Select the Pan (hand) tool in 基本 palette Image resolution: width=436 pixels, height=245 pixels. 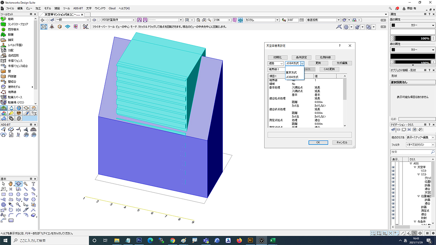pyautogui.click(x=11, y=184)
